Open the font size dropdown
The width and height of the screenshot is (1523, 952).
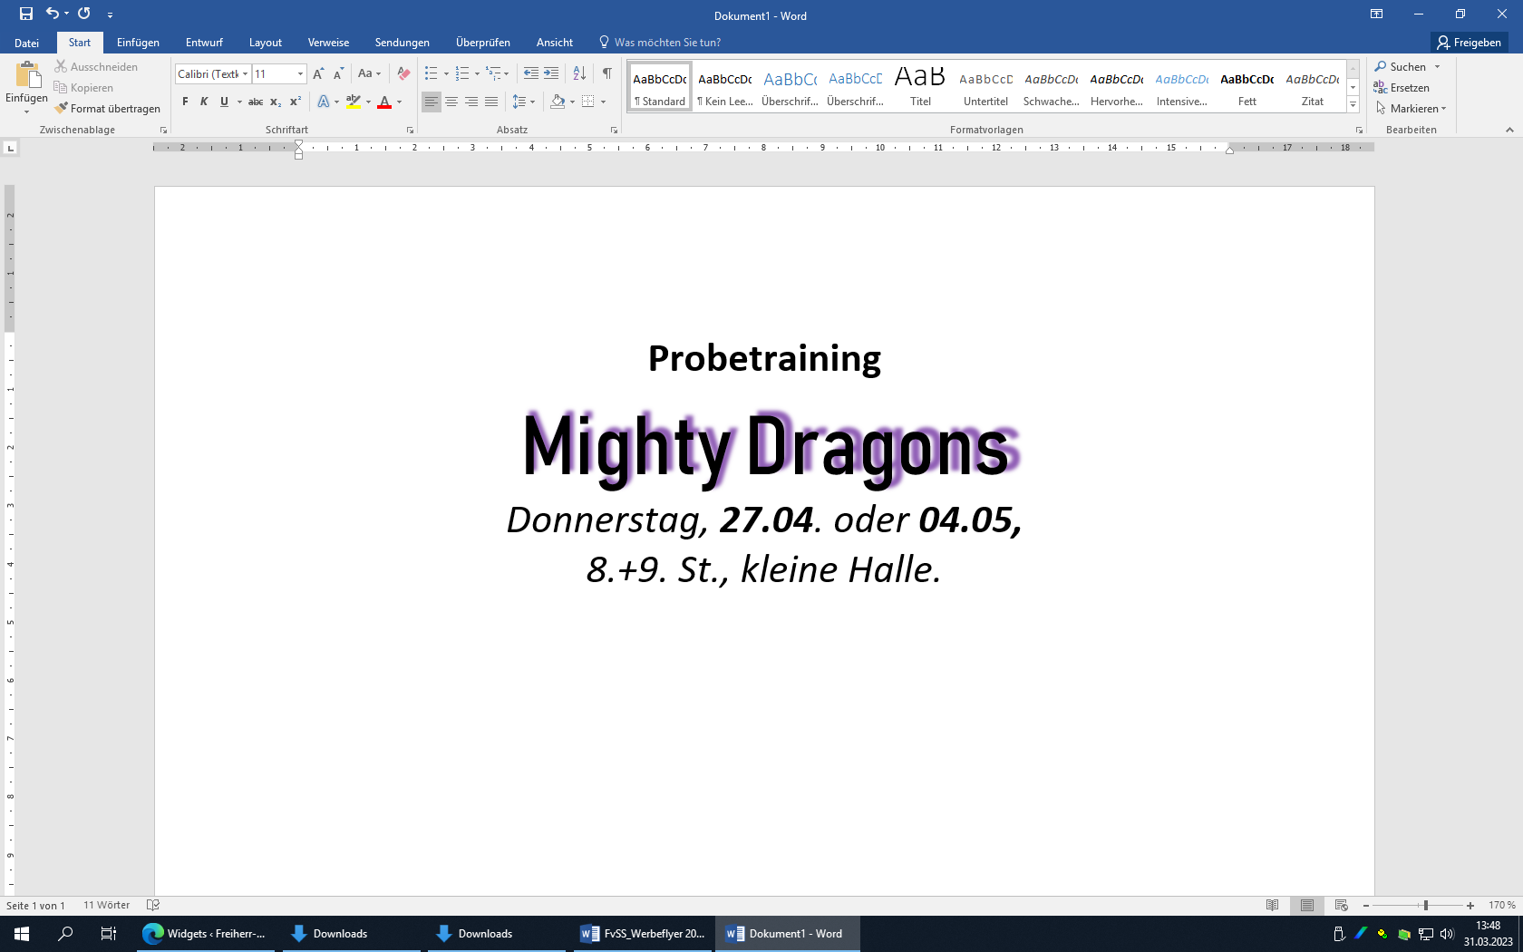tap(300, 74)
